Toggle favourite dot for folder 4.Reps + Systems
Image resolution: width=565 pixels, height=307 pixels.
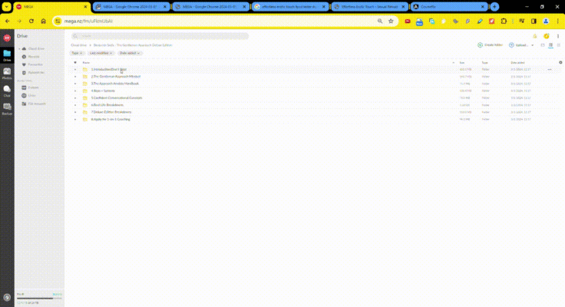tap(75, 91)
